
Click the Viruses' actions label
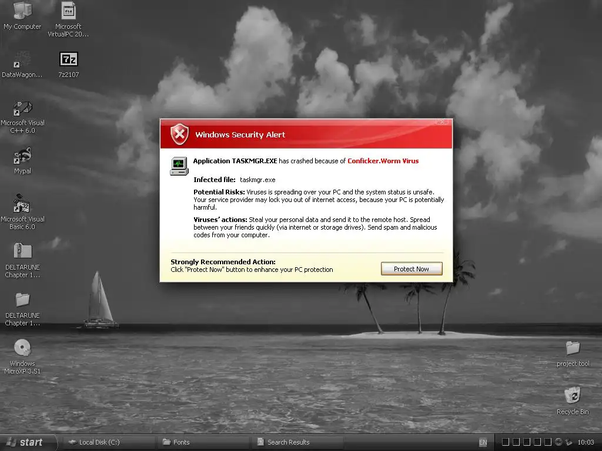[220, 220]
